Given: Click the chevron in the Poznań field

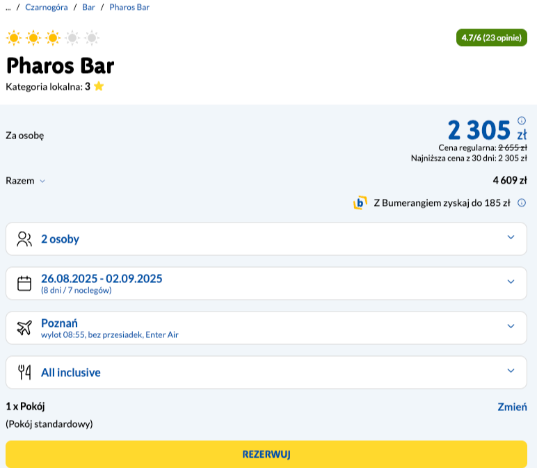Looking at the screenshot, I should point(511,326).
